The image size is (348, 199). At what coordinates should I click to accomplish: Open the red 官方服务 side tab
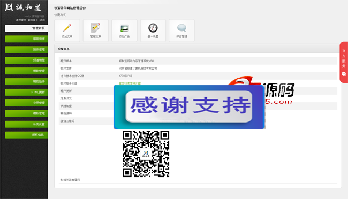pyautogui.click(x=344, y=63)
